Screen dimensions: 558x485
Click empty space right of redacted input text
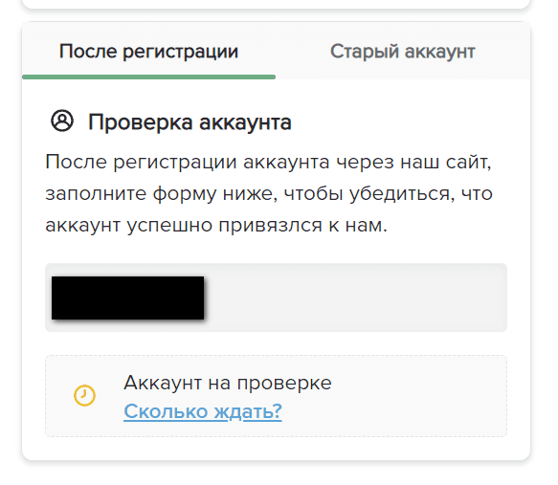tap(356, 298)
